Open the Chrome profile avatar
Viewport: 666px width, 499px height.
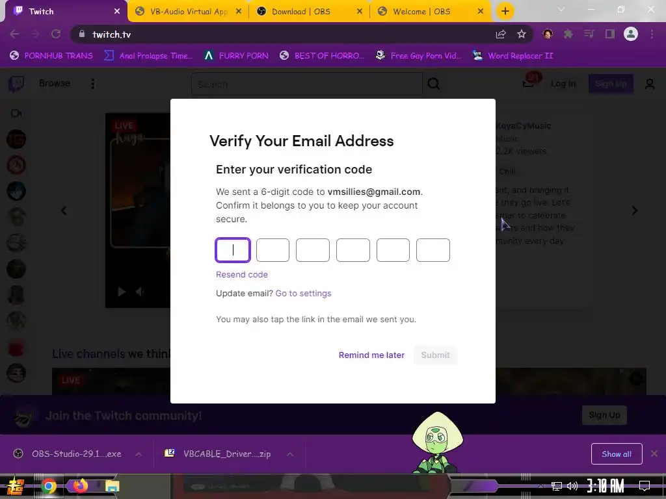tap(631, 34)
